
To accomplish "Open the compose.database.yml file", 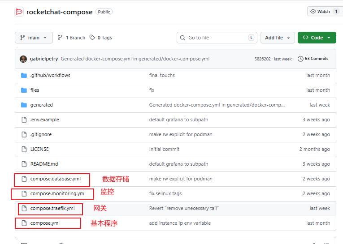I will 56,179.
